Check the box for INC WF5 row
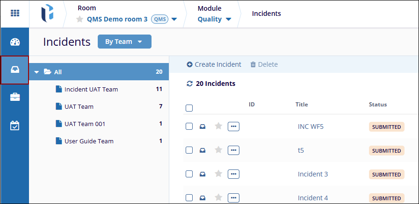The height and width of the screenshot is (204, 419). coord(189,127)
